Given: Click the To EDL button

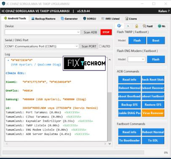Looking at the screenshot, I should pos(153,141).
